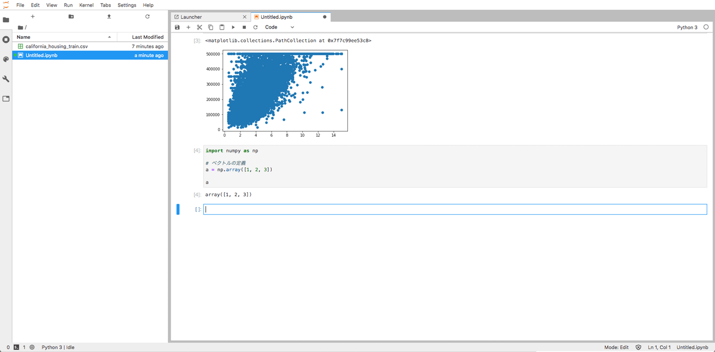Click the kernel icon in status bar
Screen dimensions: 715x352
tap(32, 347)
